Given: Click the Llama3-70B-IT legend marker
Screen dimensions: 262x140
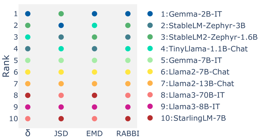Looking at the screenshot, I should [x=150, y=95].
